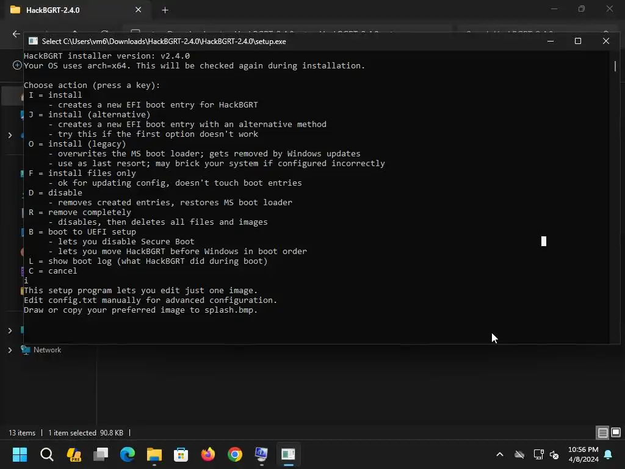The width and height of the screenshot is (625, 469).
Task: Open notification bell in the tray
Action: pyautogui.click(x=609, y=454)
